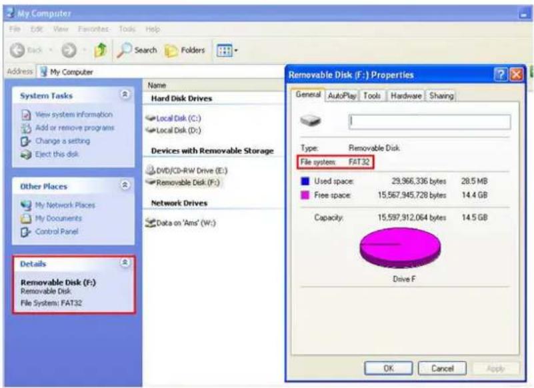
Task: Click the View system information icon
Action: 26,115
